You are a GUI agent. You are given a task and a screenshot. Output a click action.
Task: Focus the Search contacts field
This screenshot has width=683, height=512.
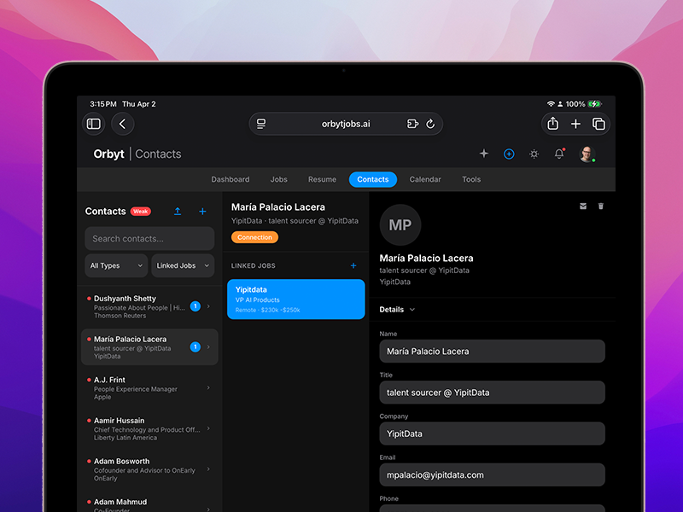click(149, 239)
